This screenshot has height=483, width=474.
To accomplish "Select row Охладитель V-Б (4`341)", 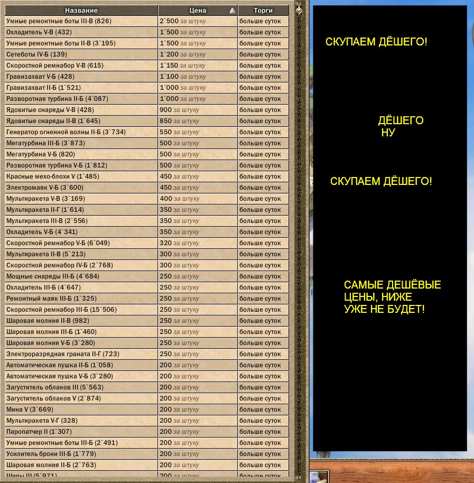I will click(x=147, y=232).
